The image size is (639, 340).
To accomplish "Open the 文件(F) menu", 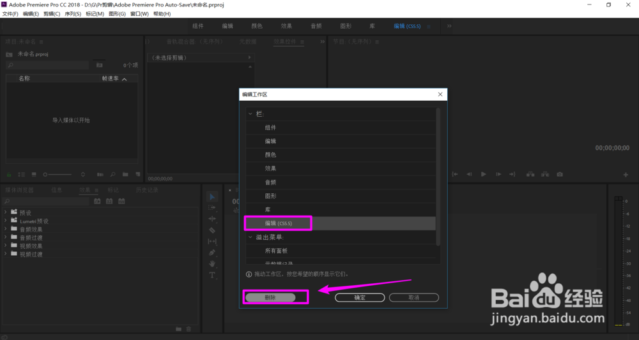I will pos(10,14).
